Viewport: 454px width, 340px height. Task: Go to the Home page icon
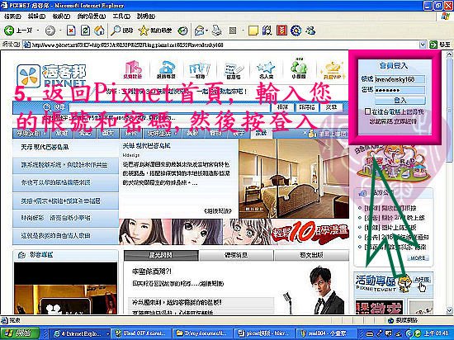(x=99, y=31)
